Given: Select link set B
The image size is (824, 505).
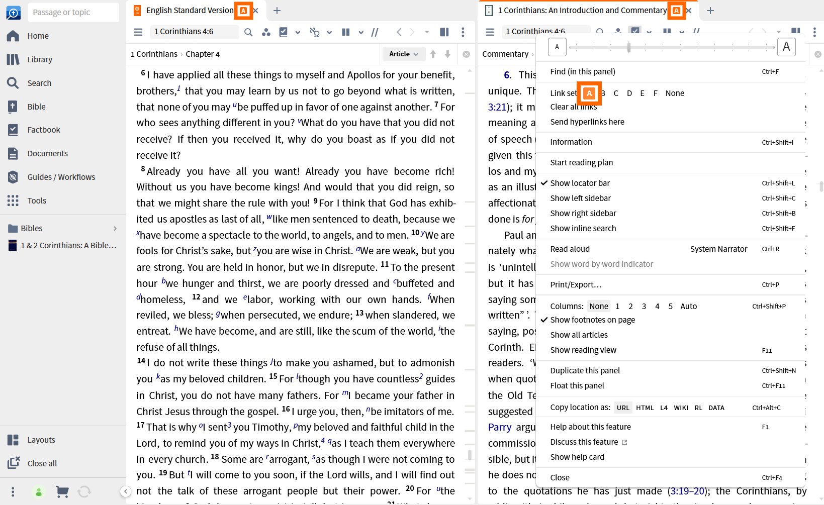Looking at the screenshot, I should 603,93.
